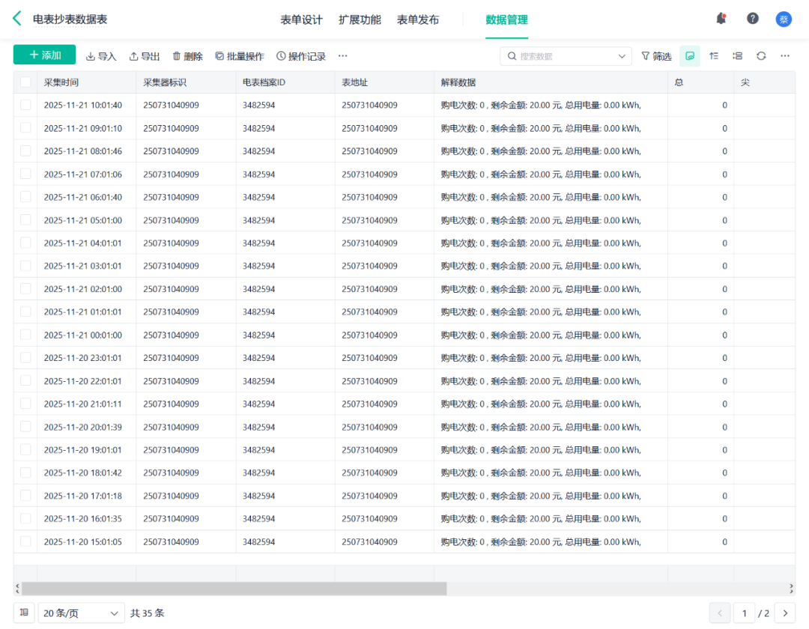Click the 电表抄表数据表 page title
809x629 pixels.
[x=70, y=19]
